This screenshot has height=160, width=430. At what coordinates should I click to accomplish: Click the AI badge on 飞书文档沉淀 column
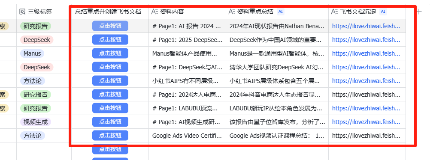pyautogui.click(x=383, y=12)
